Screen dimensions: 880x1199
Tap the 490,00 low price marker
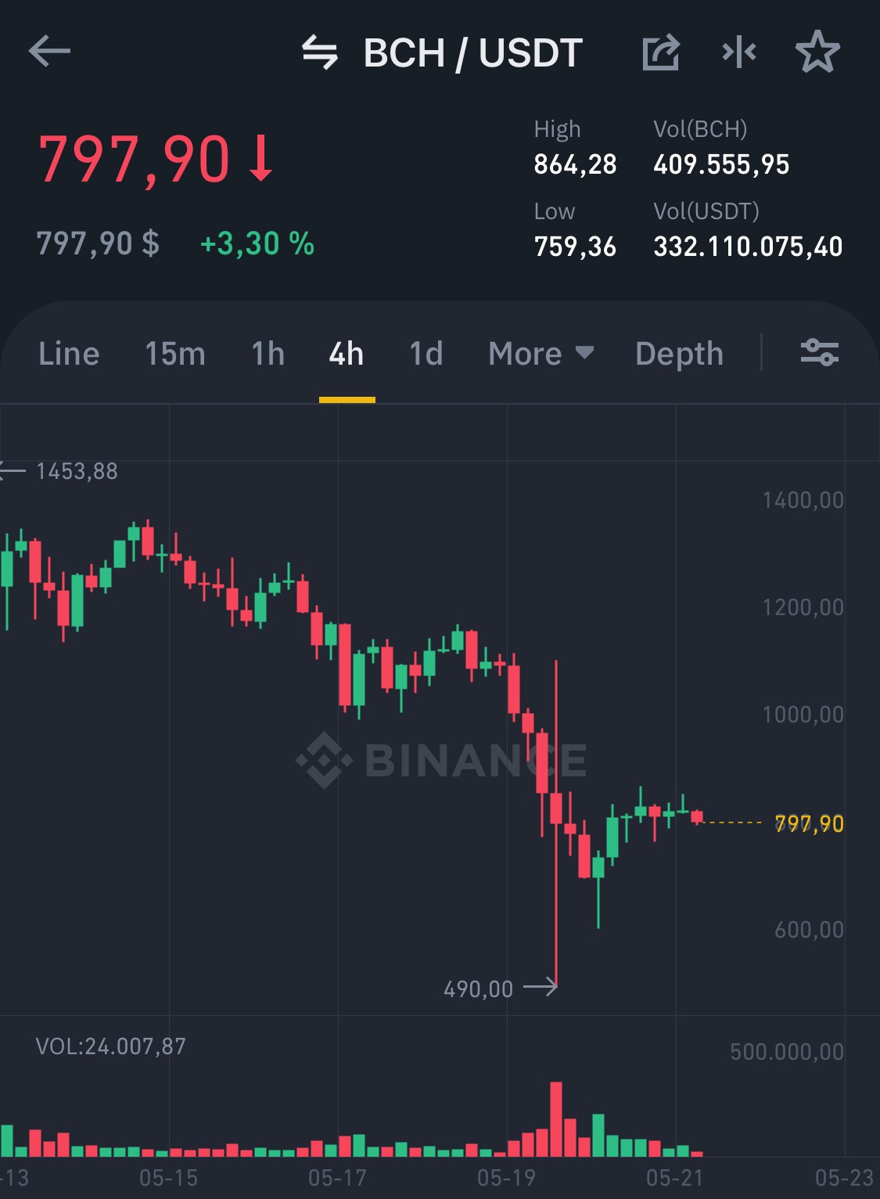pos(479,989)
